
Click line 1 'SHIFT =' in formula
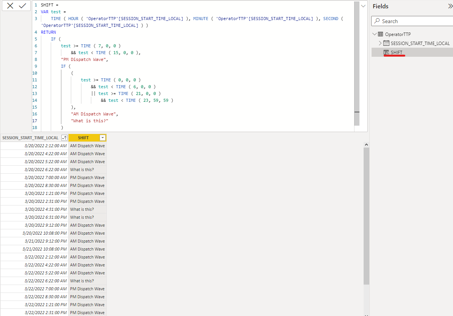49,5
